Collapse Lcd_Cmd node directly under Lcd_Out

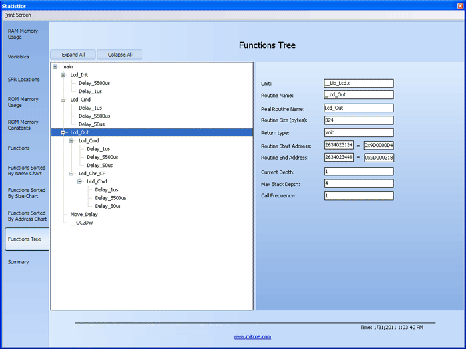click(x=71, y=141)
